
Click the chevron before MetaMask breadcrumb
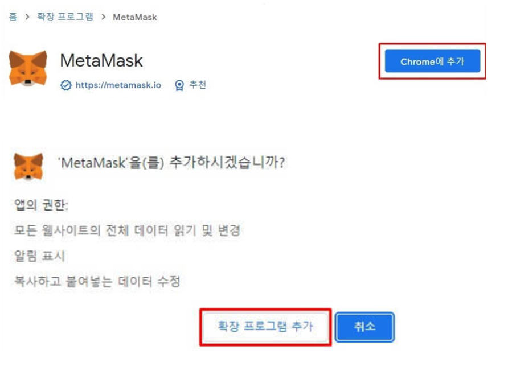[104, 17]
